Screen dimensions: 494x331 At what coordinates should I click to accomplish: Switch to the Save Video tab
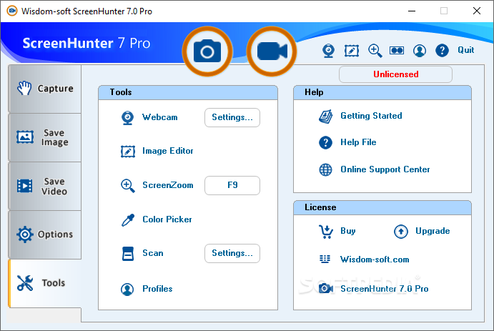[45, 186]
